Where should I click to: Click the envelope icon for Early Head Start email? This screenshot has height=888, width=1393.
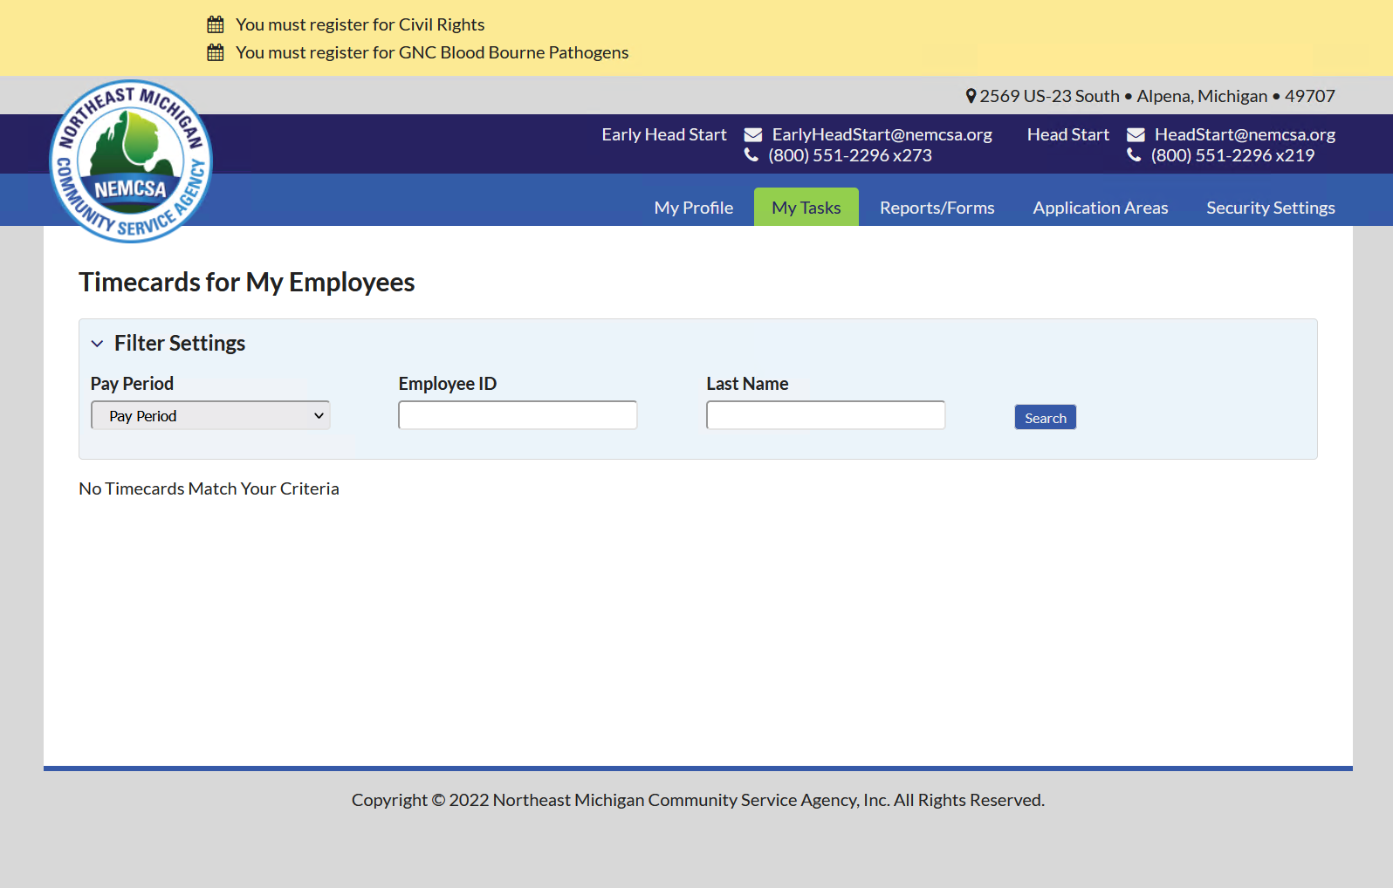pyautogui.click(x=753, y=134)
